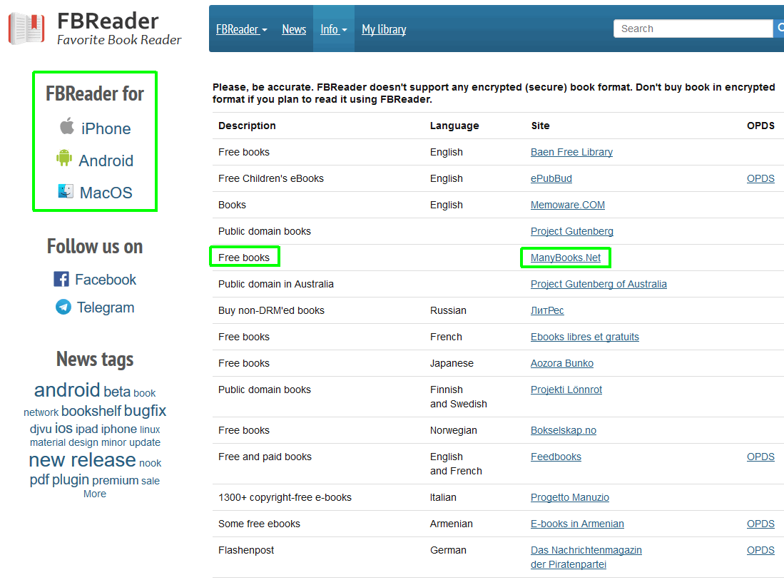Type in the Search input field

pyautogui.click(x=692, y=29)
